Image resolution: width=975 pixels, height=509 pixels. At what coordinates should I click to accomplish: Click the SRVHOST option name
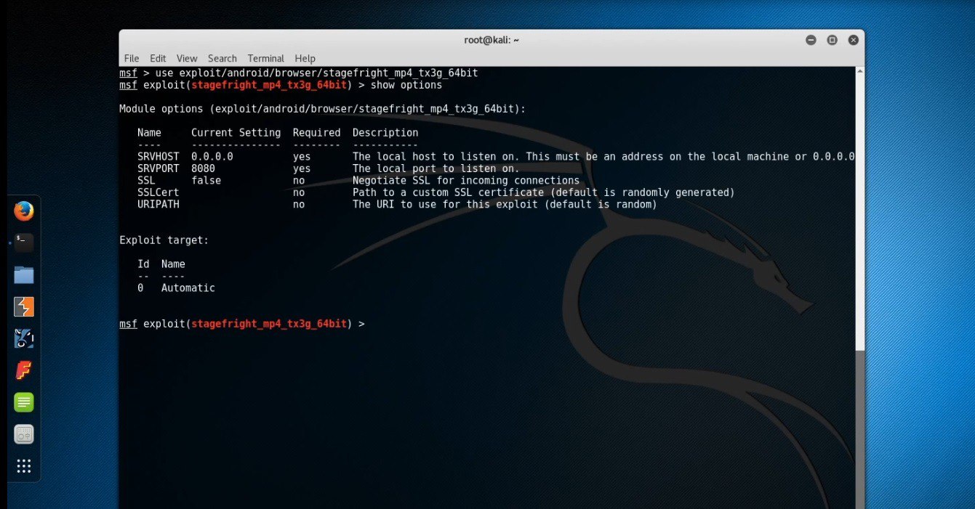(158, 157)
